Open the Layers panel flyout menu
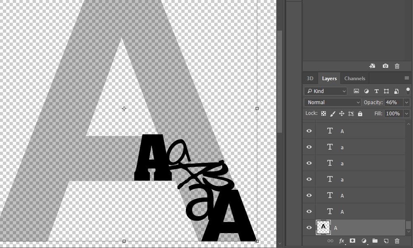Viewport: 413px width, 248px height. 407,78
